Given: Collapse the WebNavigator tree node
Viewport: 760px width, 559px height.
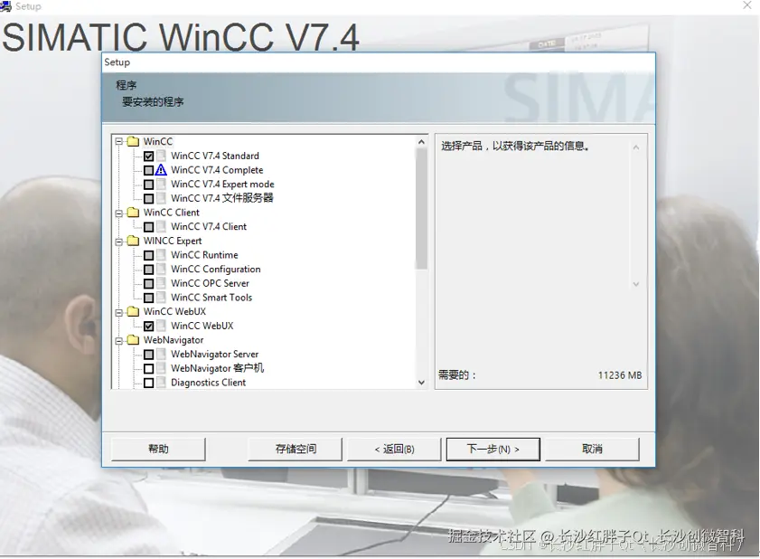Looking at the screenshot, I should 118,341.
